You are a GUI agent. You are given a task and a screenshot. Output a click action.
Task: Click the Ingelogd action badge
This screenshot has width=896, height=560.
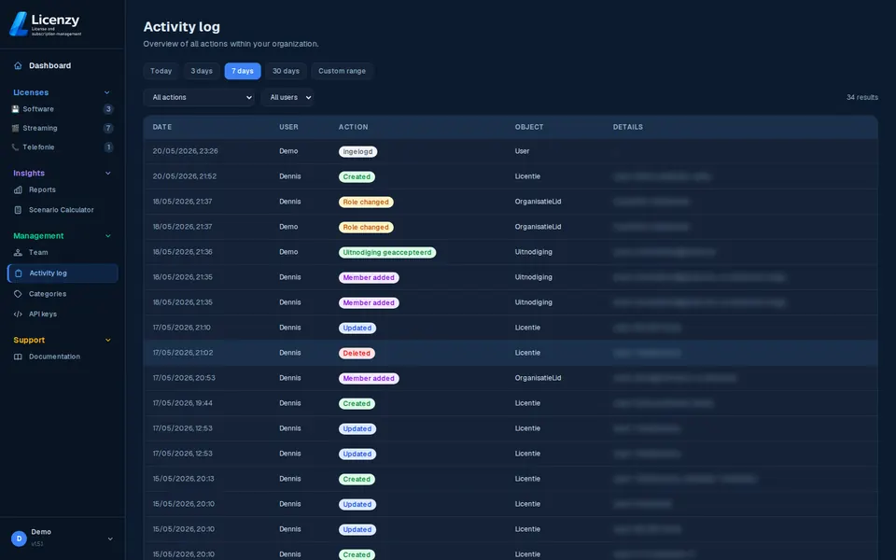coord(357,151)
